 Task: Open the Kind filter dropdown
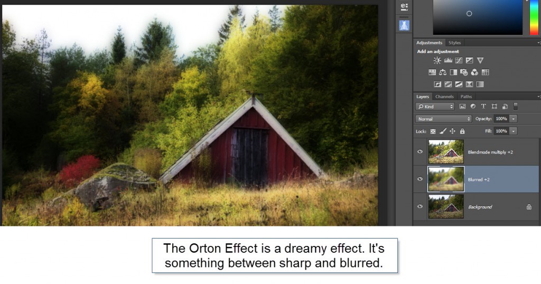point(435,106)
